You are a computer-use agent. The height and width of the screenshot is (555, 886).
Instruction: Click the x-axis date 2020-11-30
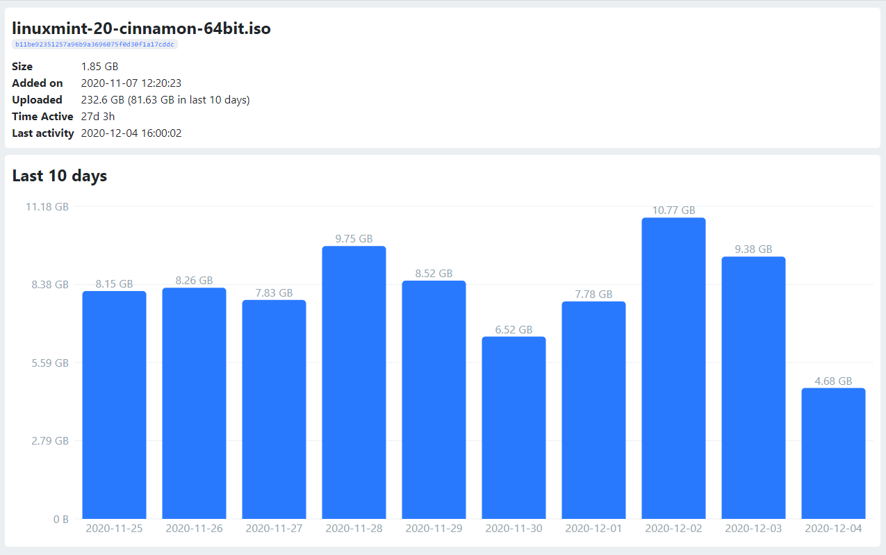point(514,528)
